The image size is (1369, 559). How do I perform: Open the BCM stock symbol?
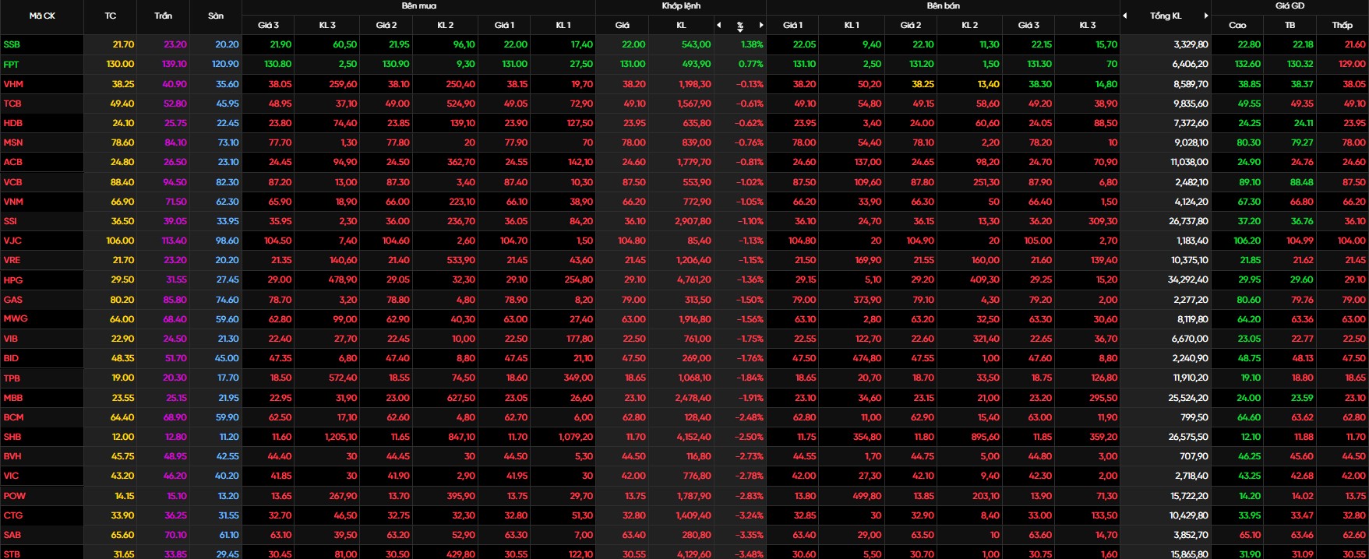click(x=13, y=417)
